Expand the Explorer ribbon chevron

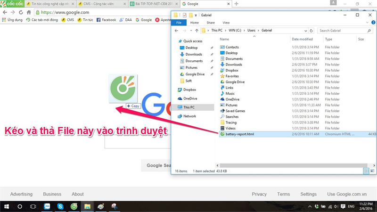coord(366,23)
